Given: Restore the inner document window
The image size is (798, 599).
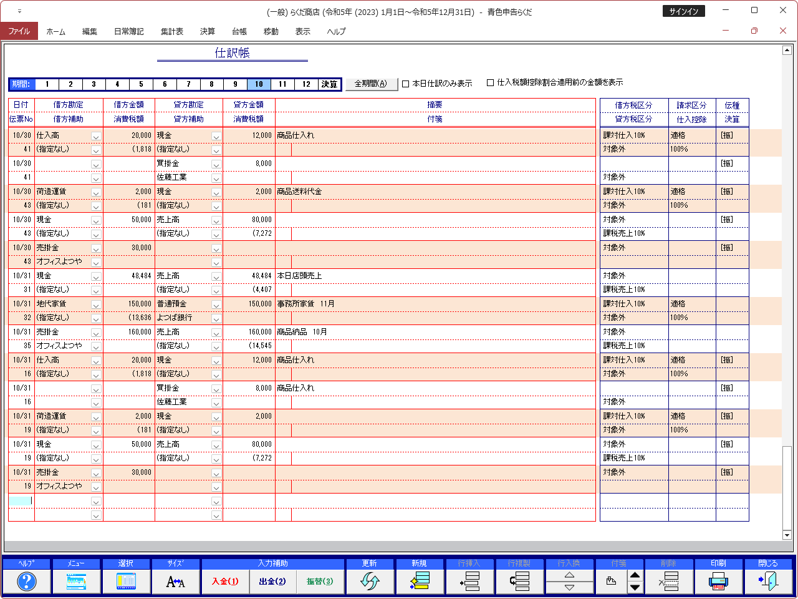Looking at the screenshot, I should click(x=754, y=31).
